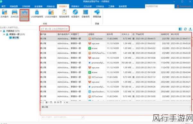
Task: Sort by the 审计时间 column header
Action: 181,34
